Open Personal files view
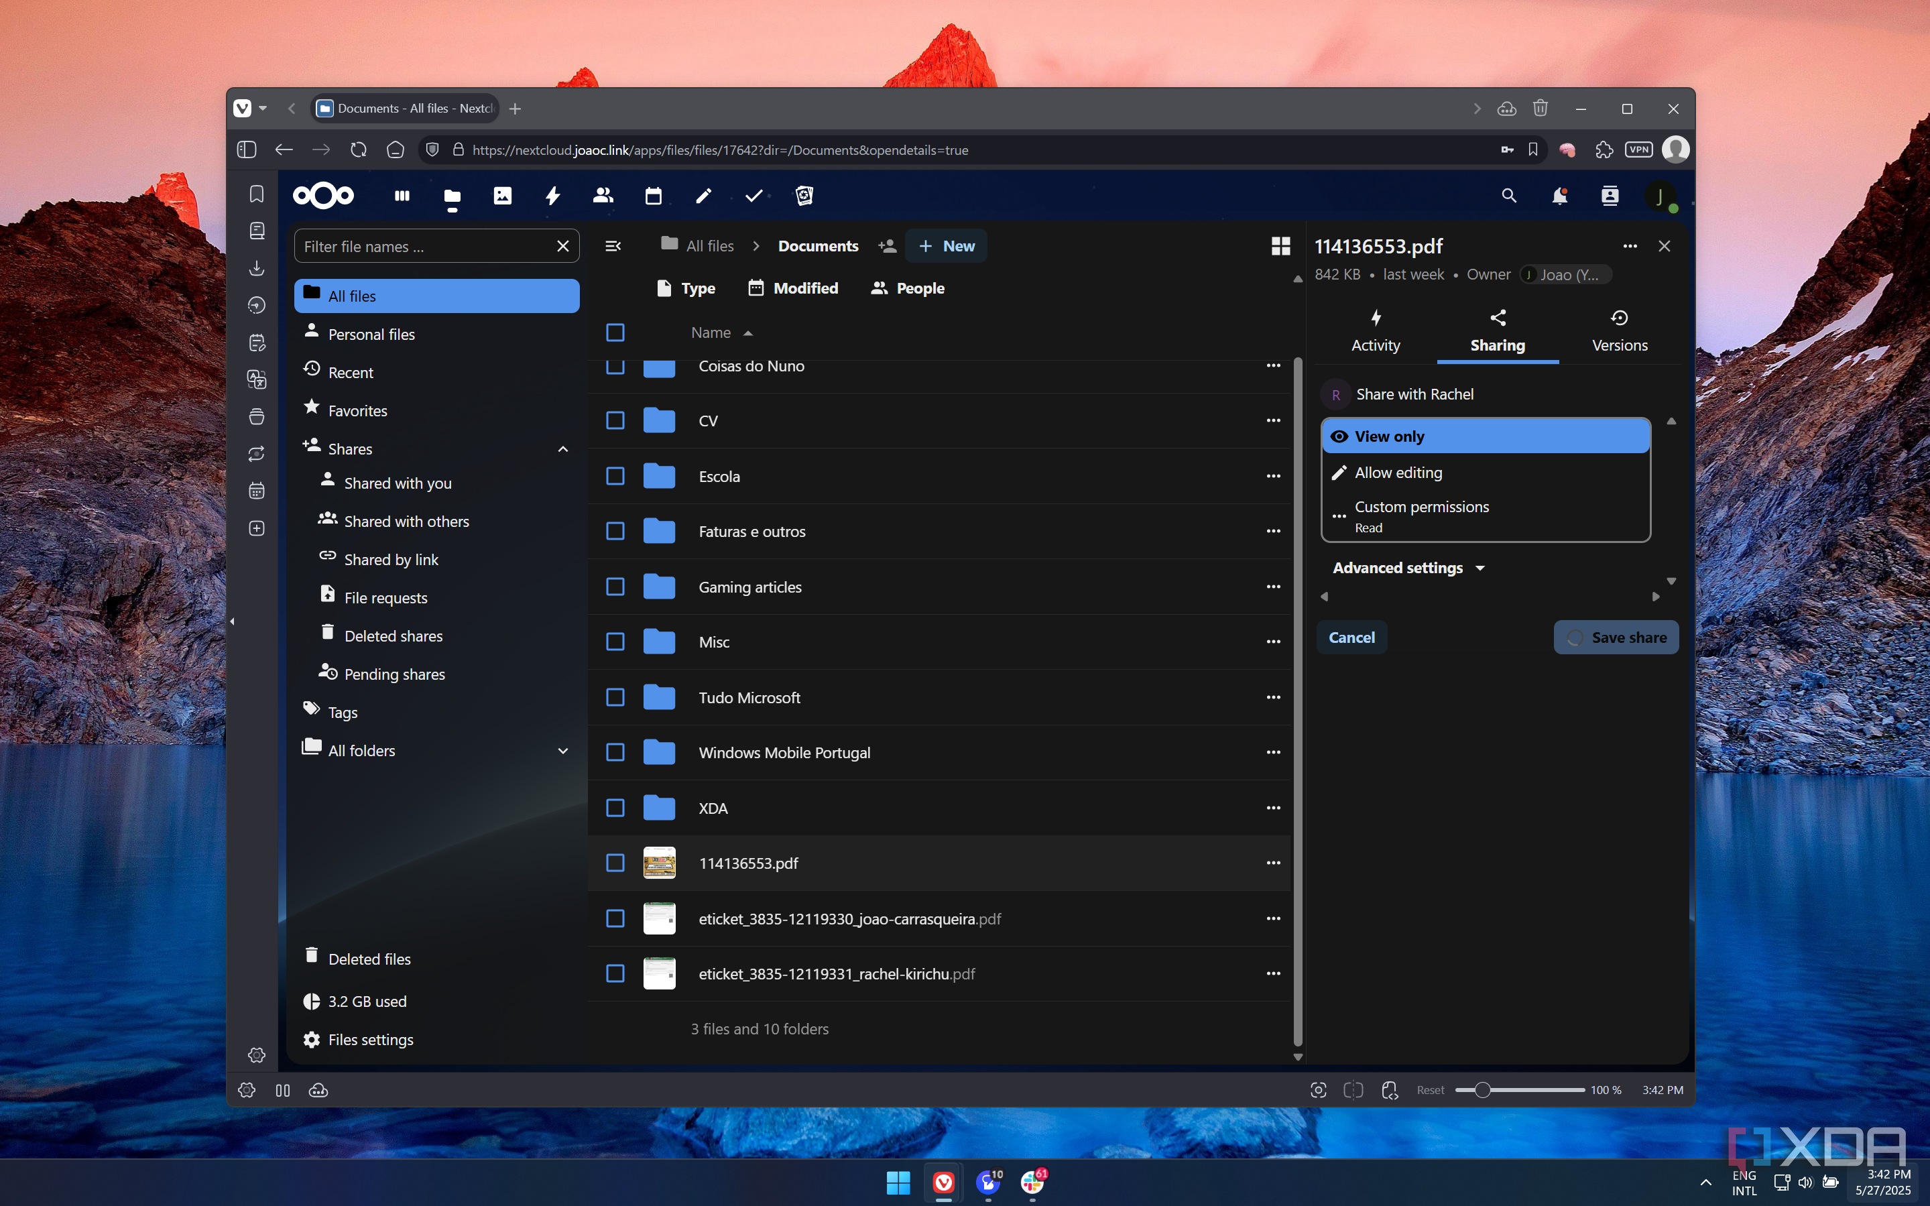 click(x=436, y=335)
